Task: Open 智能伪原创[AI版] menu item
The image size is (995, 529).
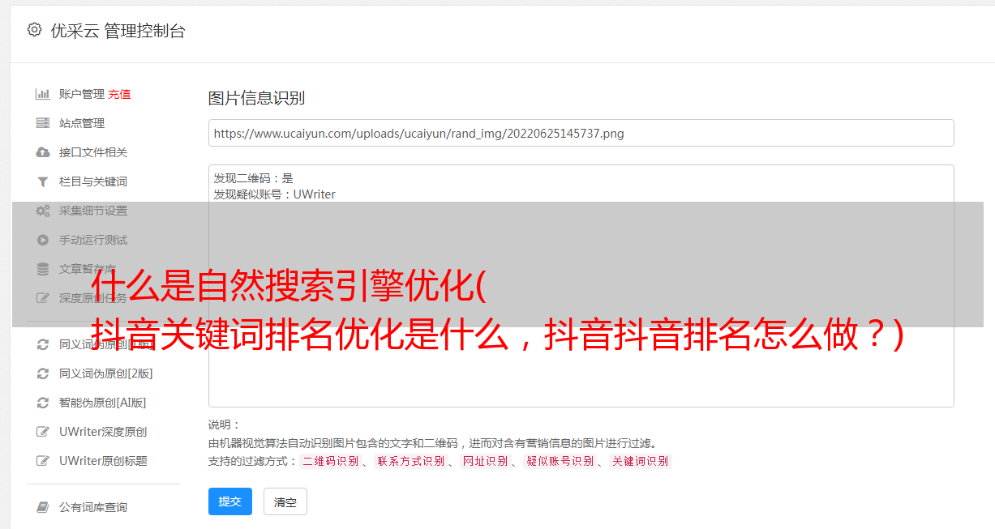Action: [x=103, y=403]
